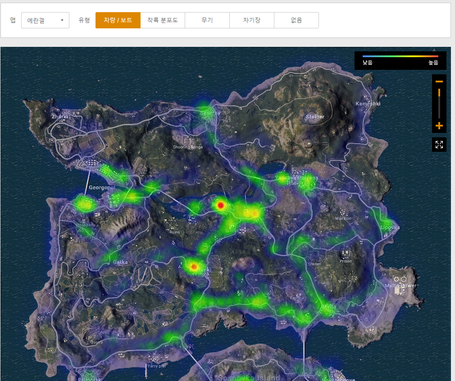Click the School label on map
This screenshot has width=455, height=381.
click(232, 231)
